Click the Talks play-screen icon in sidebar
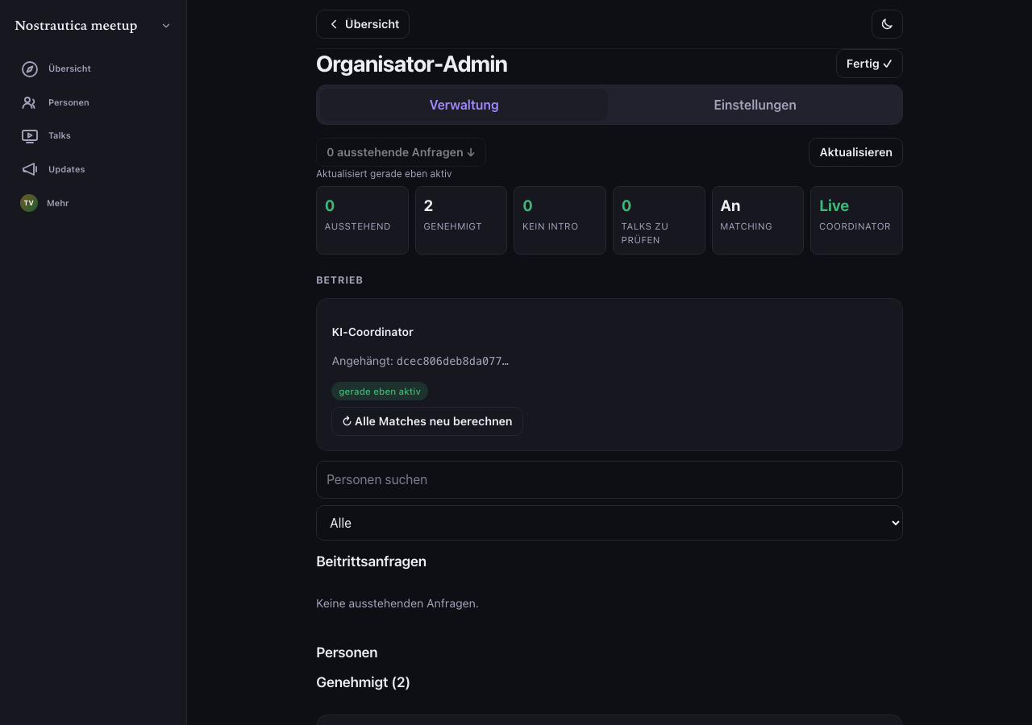 [x=30, y=136]
